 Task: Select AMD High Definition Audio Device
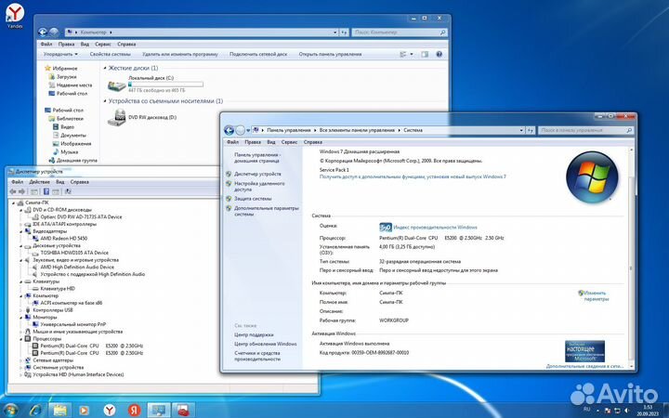click(77, 267)
